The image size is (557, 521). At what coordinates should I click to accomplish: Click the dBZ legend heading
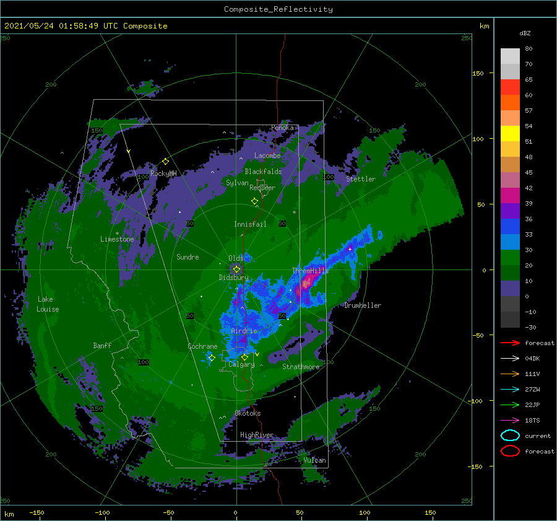(525, 33)
